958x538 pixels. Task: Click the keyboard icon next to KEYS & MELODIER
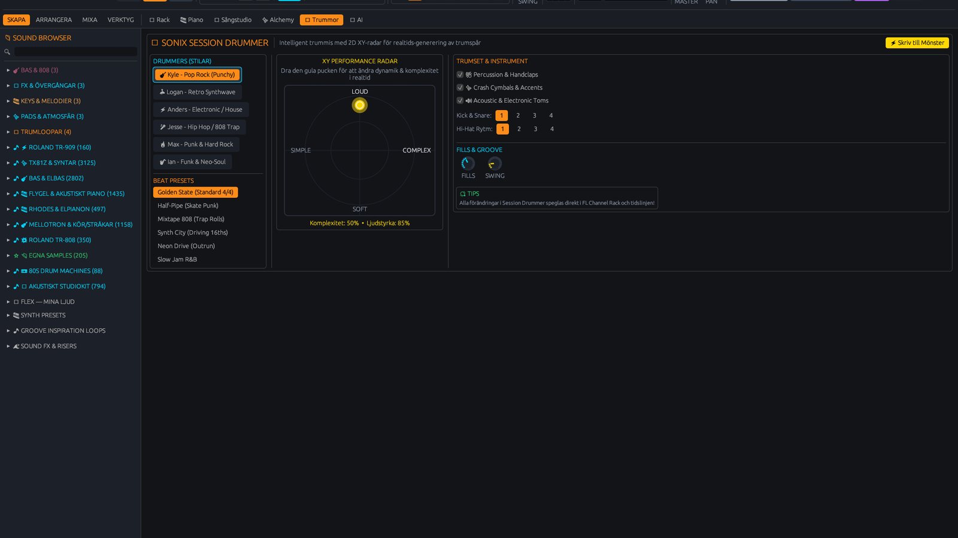(16, 101)
